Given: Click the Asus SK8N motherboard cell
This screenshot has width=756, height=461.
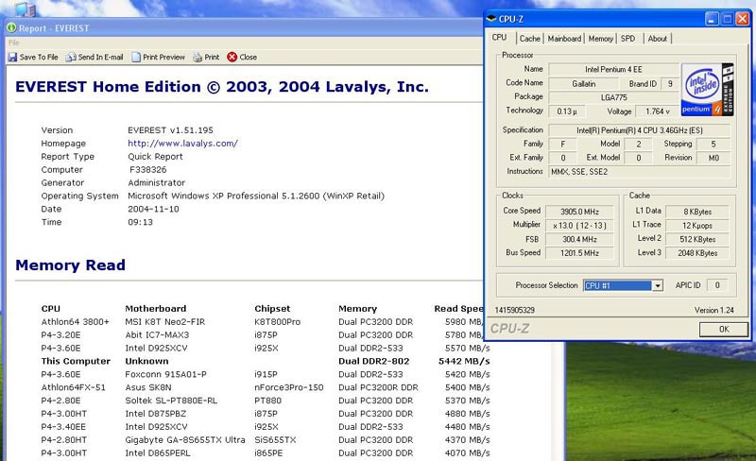Looking at the screenshot, I should pos(148,387).
